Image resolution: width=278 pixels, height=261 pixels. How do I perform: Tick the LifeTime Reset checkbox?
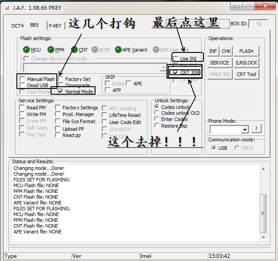(104, 115)
